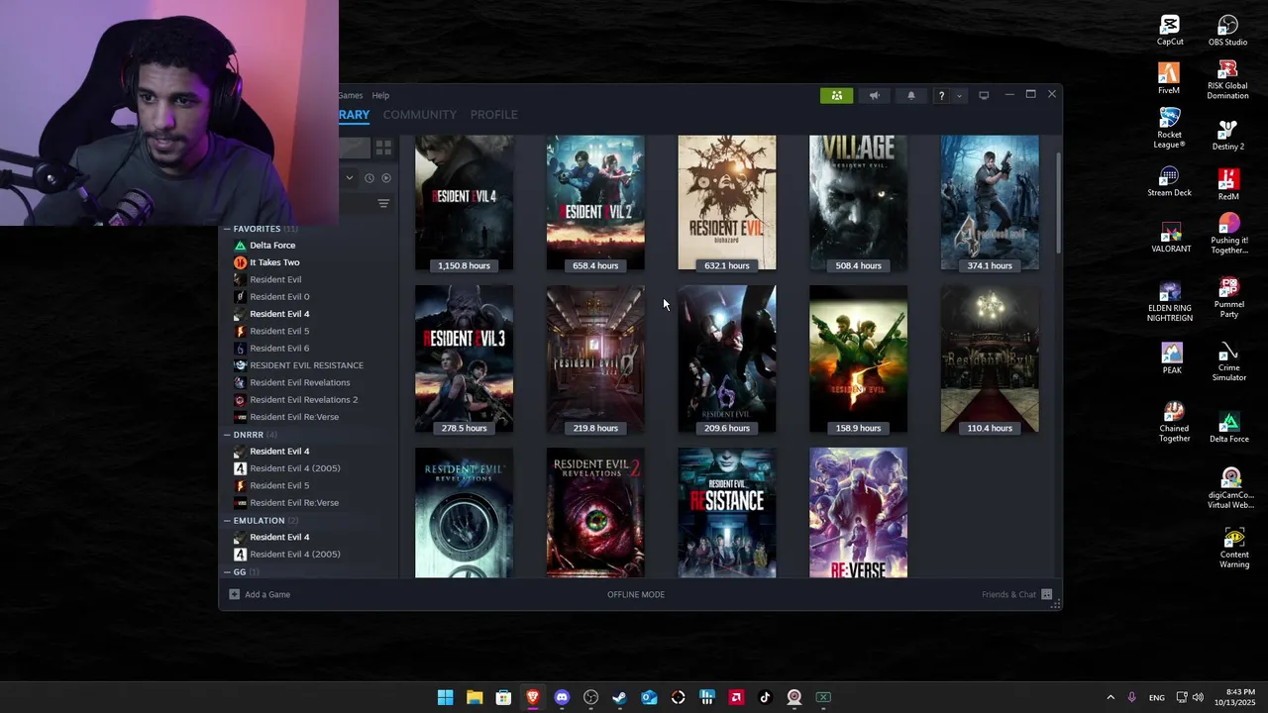The height and width of the screenshot is (713, 1268).
Task: Open Content Warning desktop shortcut
Action: 1234,549
